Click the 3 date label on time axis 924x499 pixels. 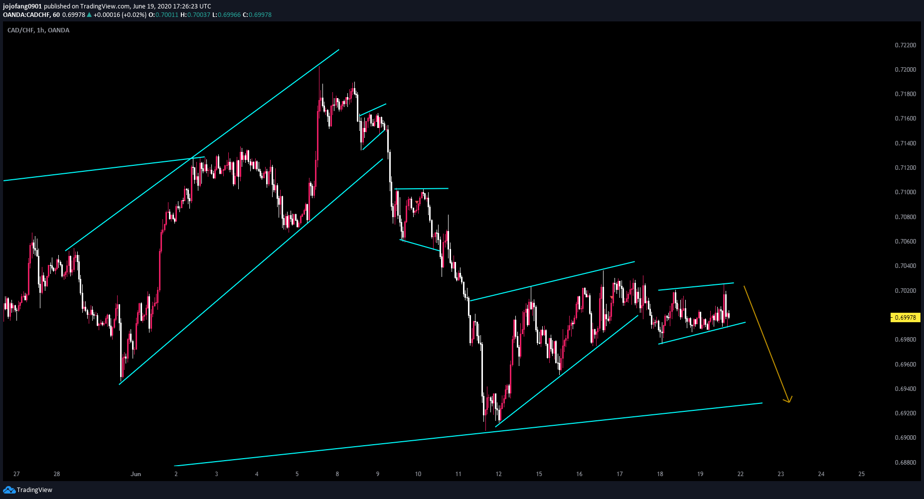pos(216,474)
